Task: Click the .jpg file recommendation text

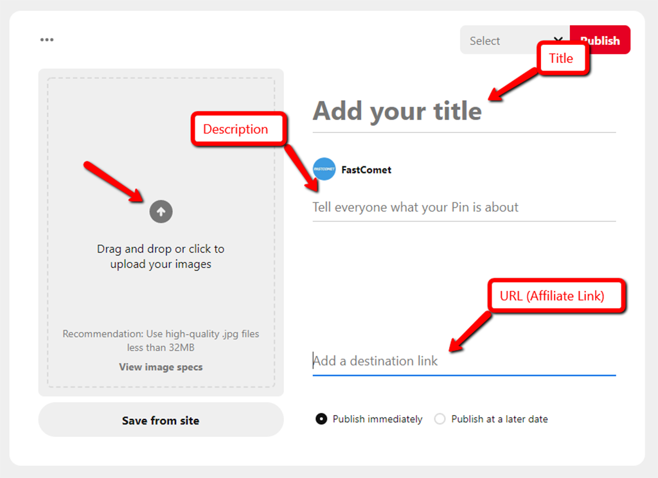Action: click(x=161, y=341)
